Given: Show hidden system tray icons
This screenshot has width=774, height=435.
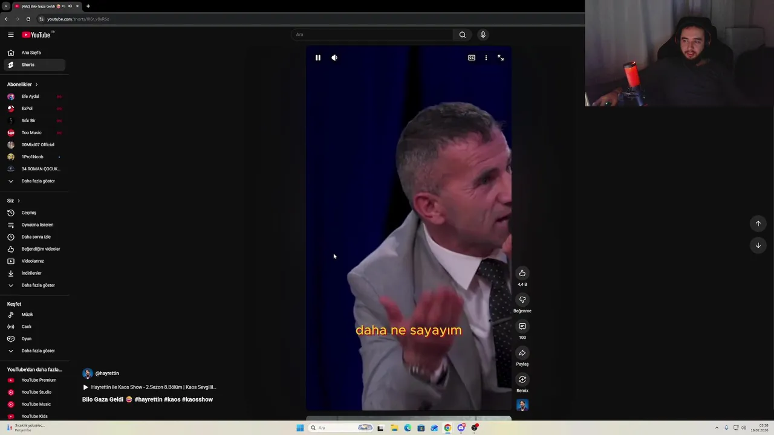Looking at the screenshot, I should [x=717, y=428].
